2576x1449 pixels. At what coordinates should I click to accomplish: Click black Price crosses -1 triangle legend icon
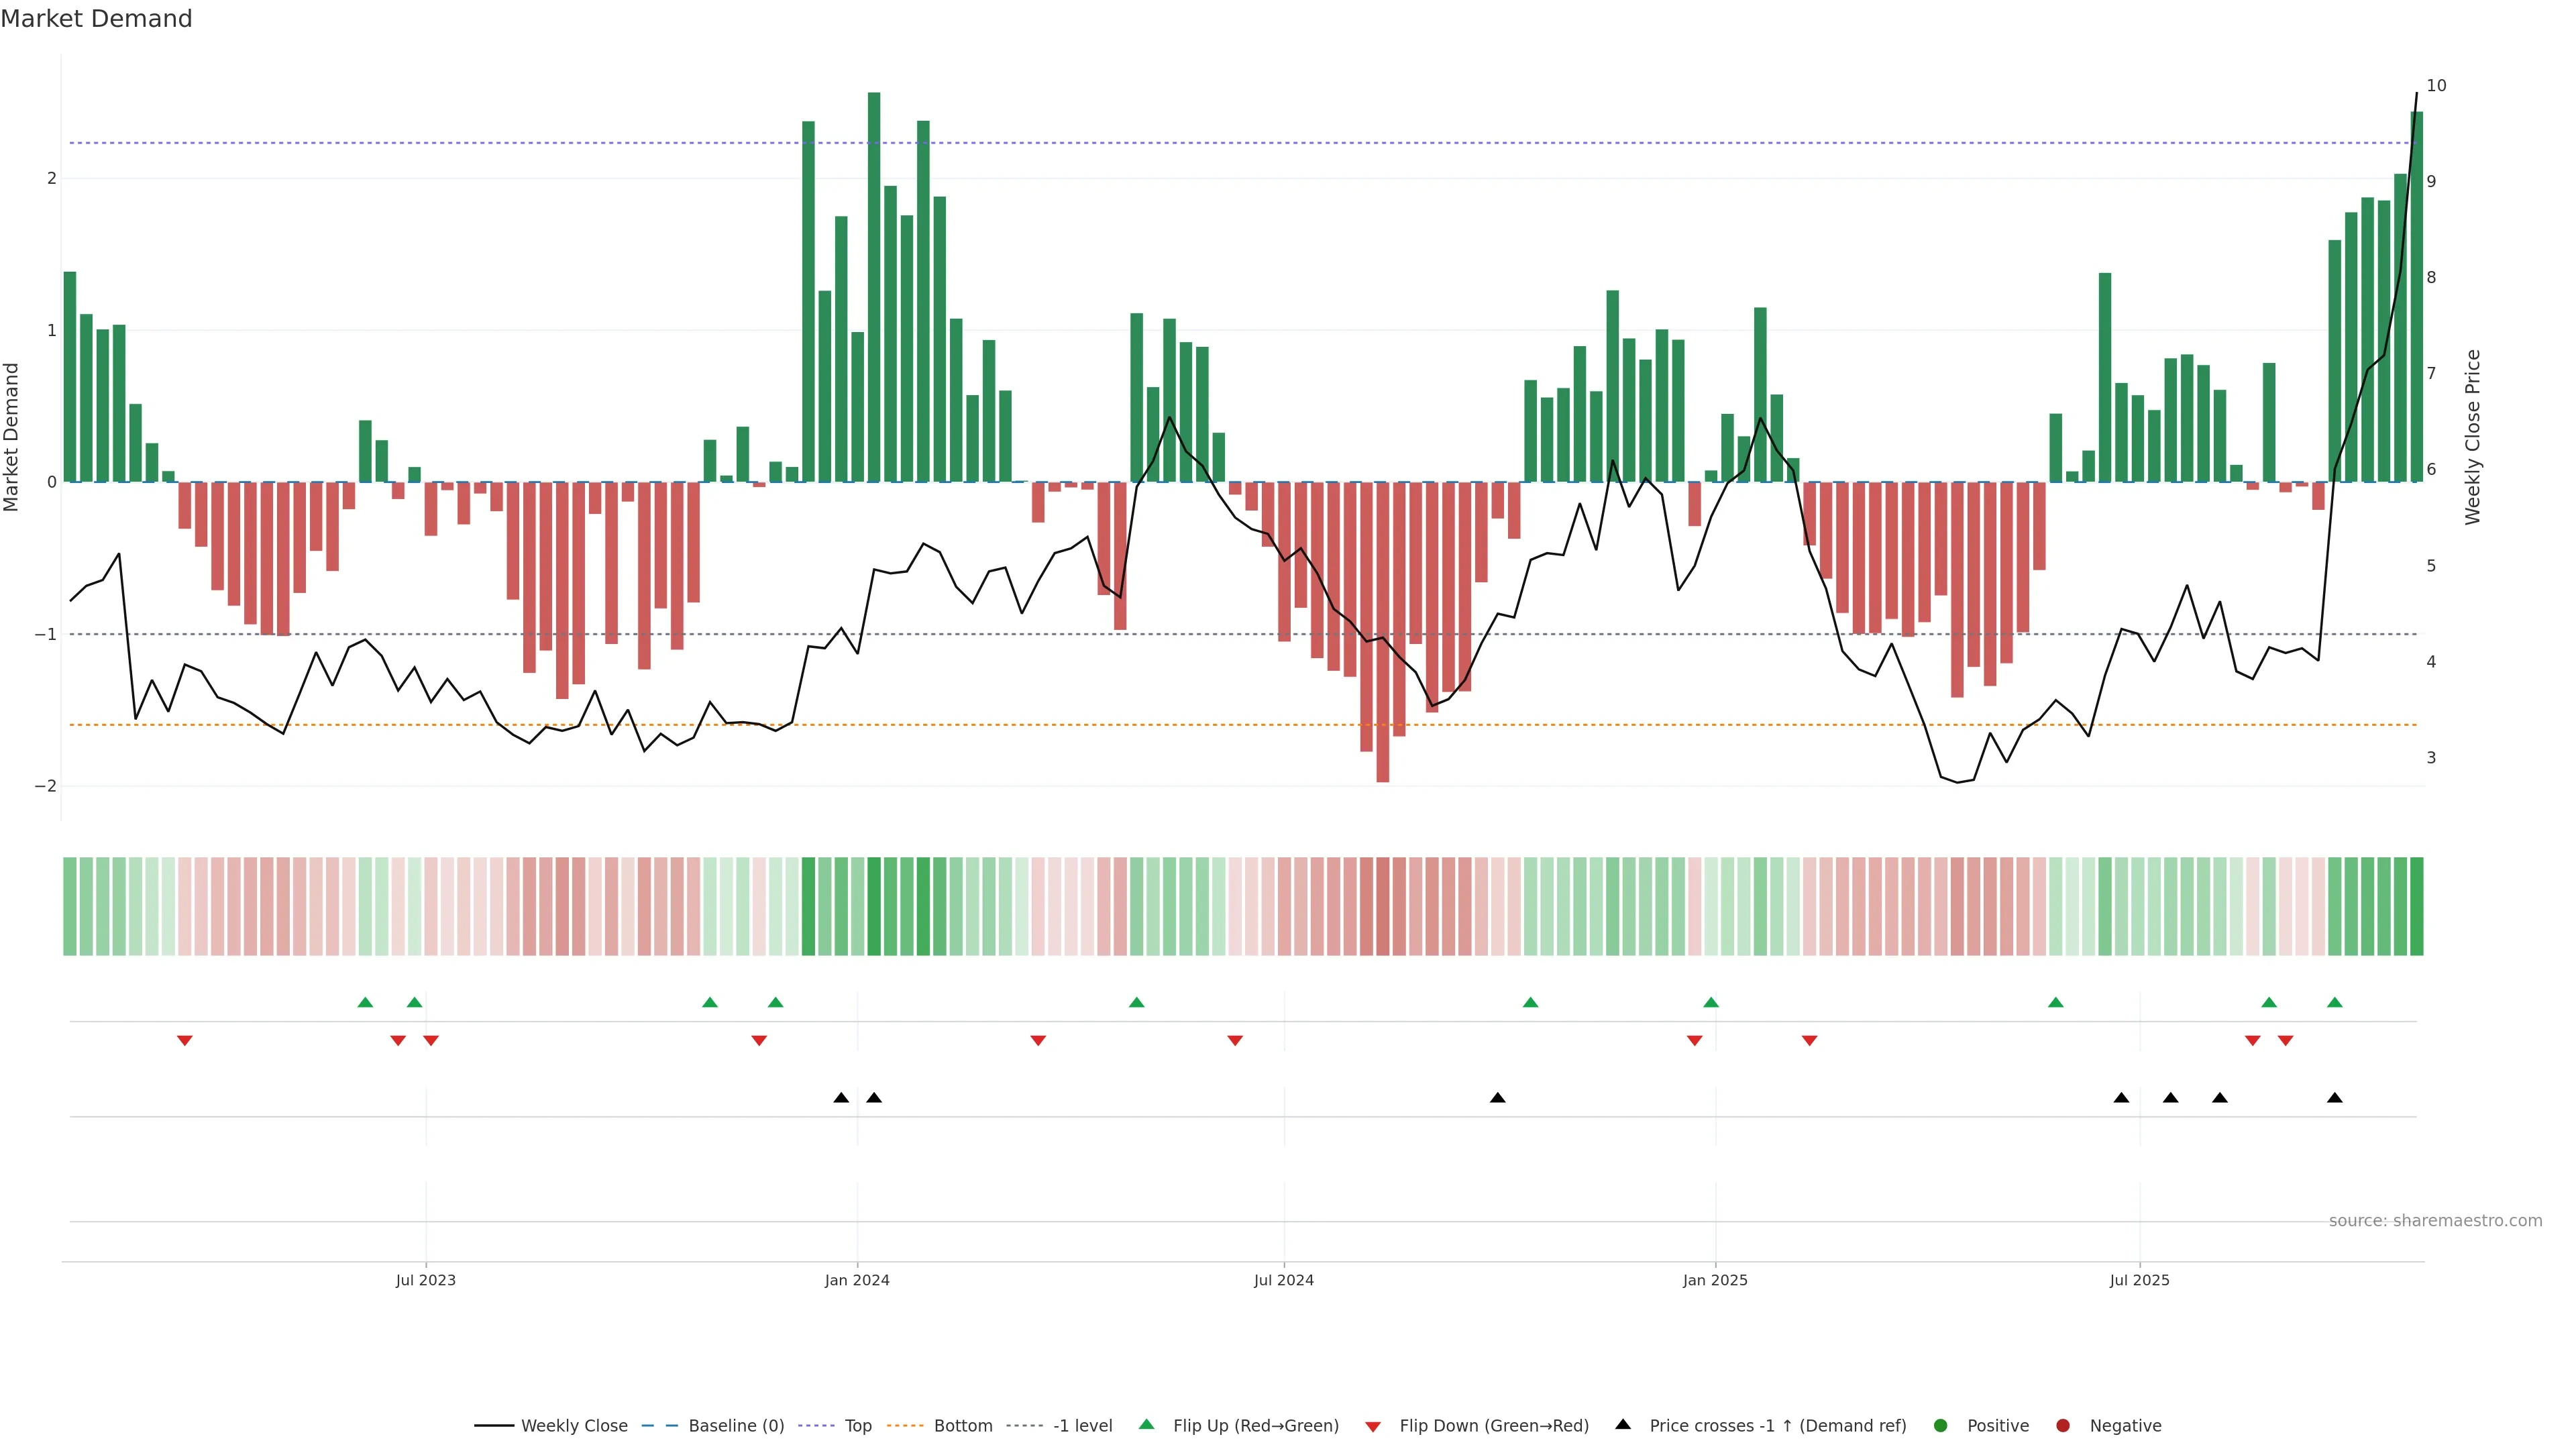(1623, 1424)
